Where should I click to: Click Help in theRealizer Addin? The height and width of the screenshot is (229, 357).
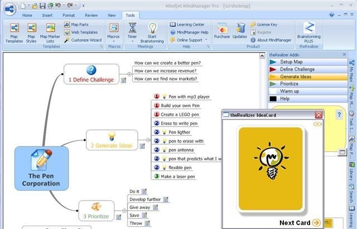[308, 99]
